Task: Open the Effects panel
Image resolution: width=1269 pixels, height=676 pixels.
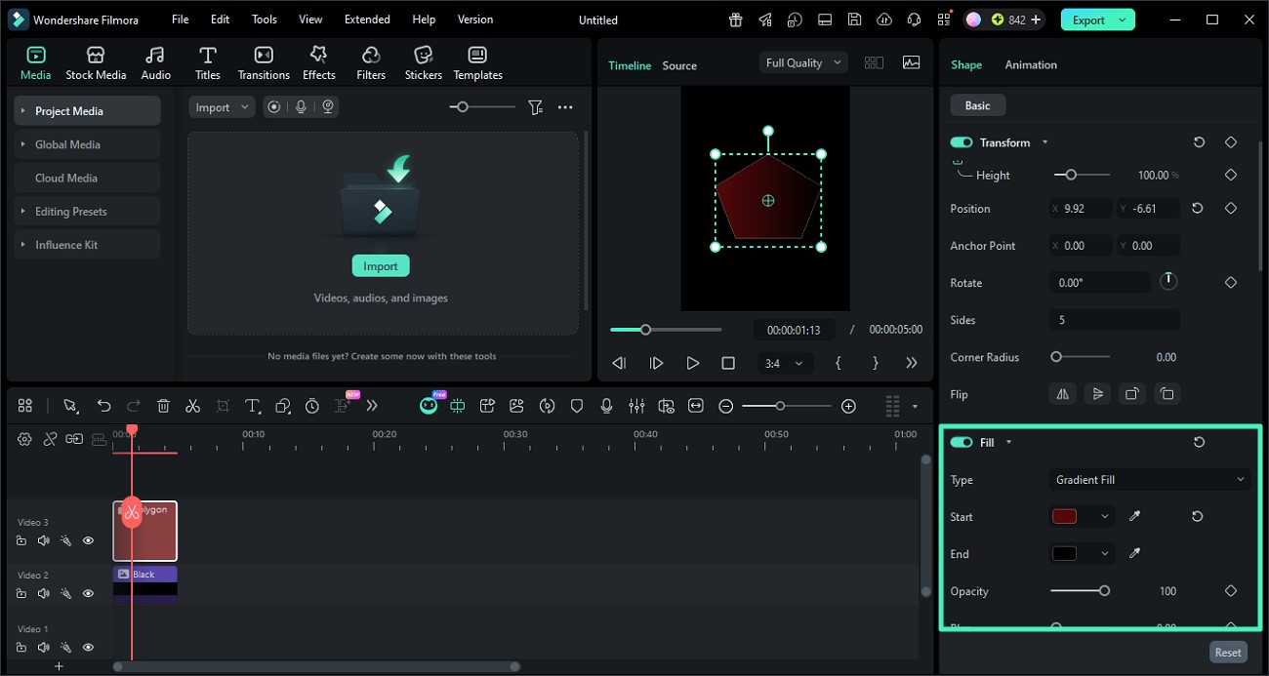Action: point(318,60)
